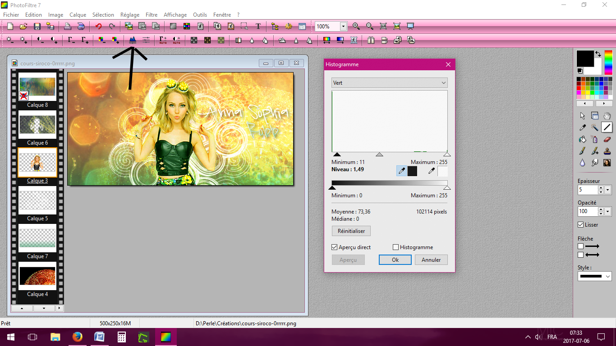This screenshot has width=616, height=346.
Task: Undo the last action with the red arrow
Action: tap(98, 26)
